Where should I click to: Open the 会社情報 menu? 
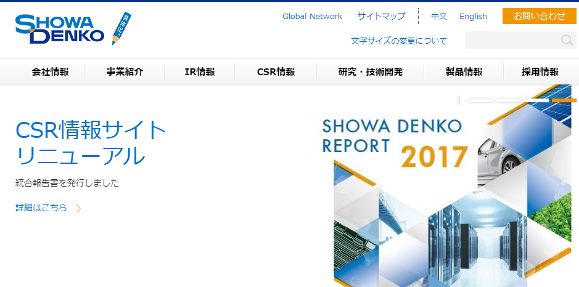(50, 71)
